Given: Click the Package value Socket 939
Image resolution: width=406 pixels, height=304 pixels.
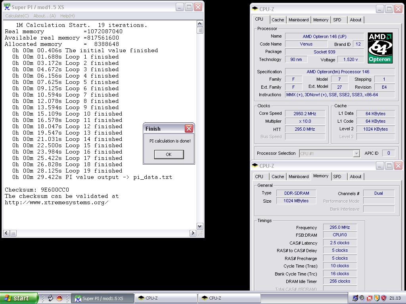Looking at the screenshot, I should (x=324, y=52).
